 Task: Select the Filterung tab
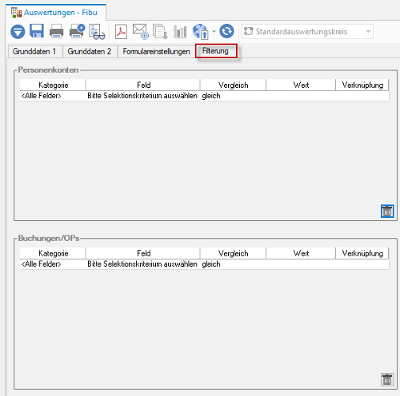pos(216,50)
